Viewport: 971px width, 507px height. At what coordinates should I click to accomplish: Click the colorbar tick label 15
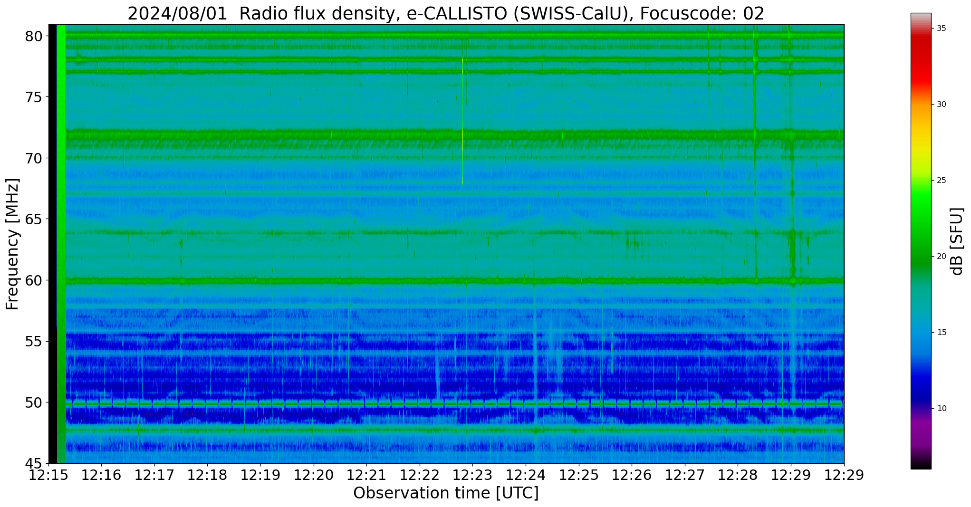tap(941, 333)
